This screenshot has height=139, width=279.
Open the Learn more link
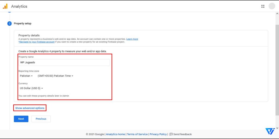click(x=132, y=39)
